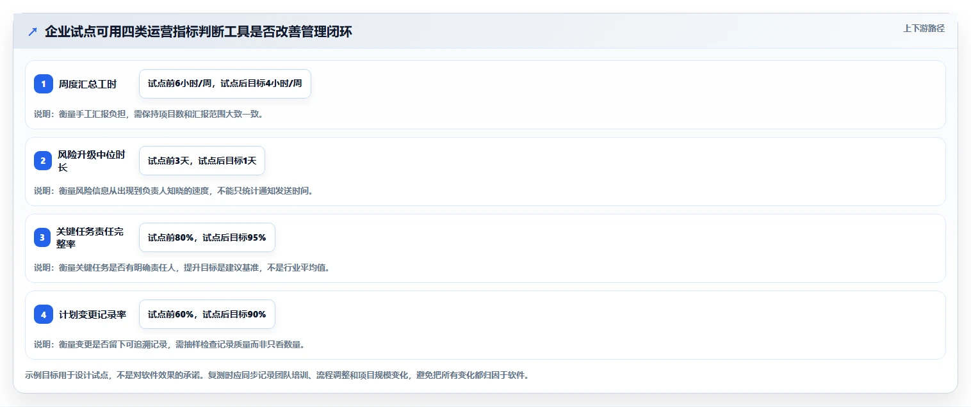Click the arrow icon beside the panel title

33,32
